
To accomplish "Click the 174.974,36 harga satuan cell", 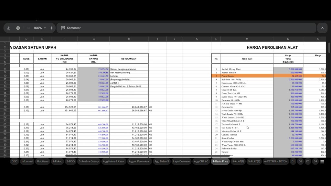I will tap(93, 69).
